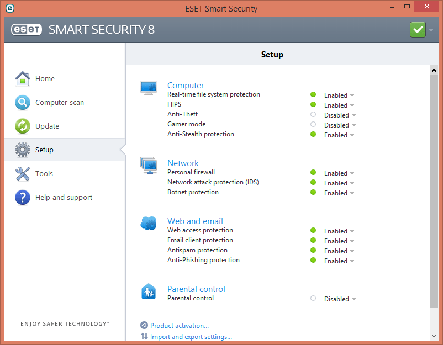
Task: Click the Home house icon
Action: click(x=23, y=78)
